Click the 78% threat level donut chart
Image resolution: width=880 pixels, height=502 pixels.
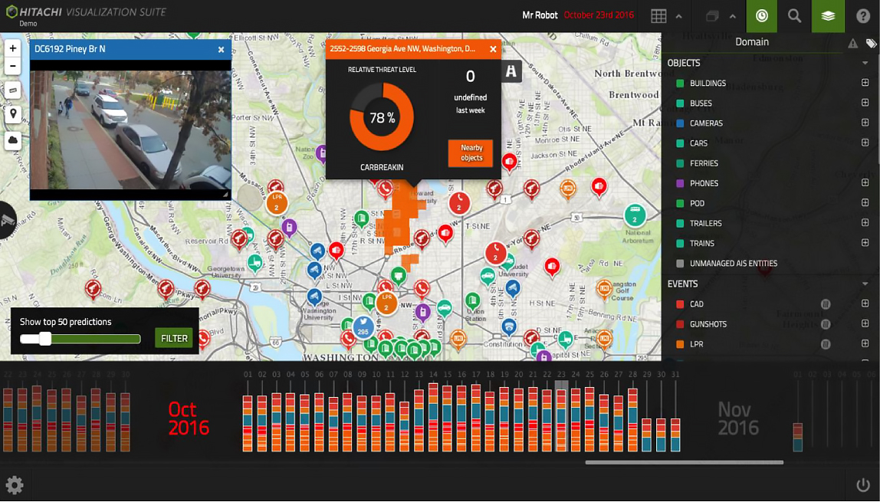382,118
